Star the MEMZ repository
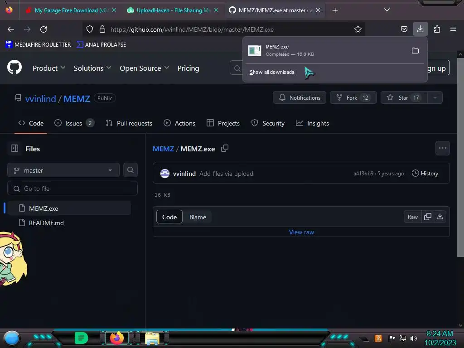The width and height of the screenshot is (464, 348). (404, 98)
